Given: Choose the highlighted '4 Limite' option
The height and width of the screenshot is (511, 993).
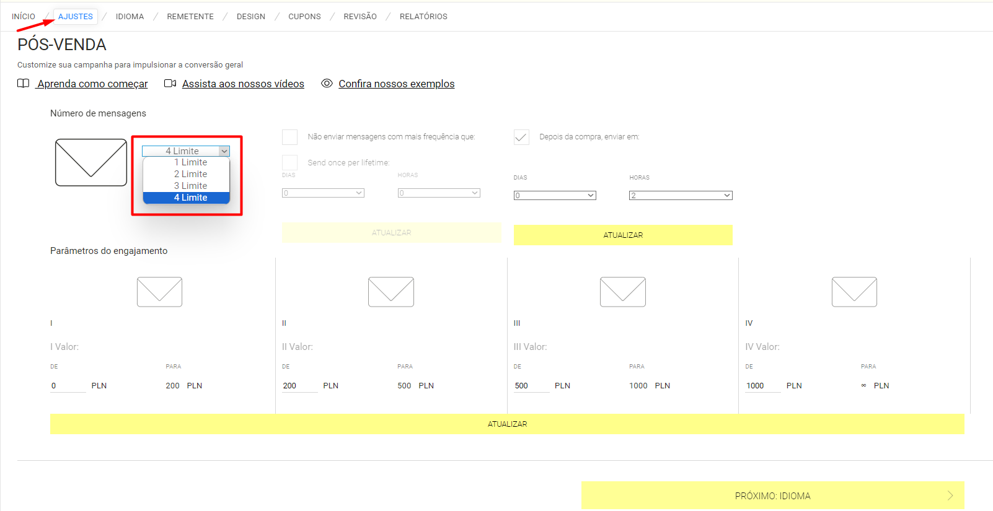Looking at the screenshot, I should tap(187, 198).
